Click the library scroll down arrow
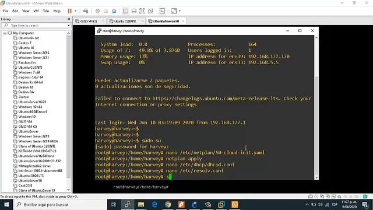 (69, 190)
